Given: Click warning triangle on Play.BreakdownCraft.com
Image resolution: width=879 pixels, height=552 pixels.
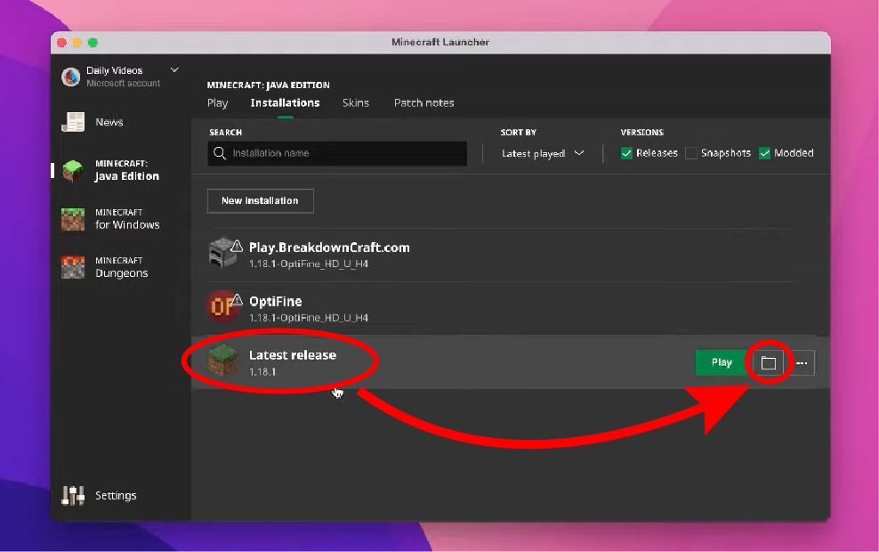Looking at the screenshot, I should click(x=238, y=246).
